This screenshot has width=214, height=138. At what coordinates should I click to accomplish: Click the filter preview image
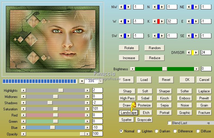[53, 39]
